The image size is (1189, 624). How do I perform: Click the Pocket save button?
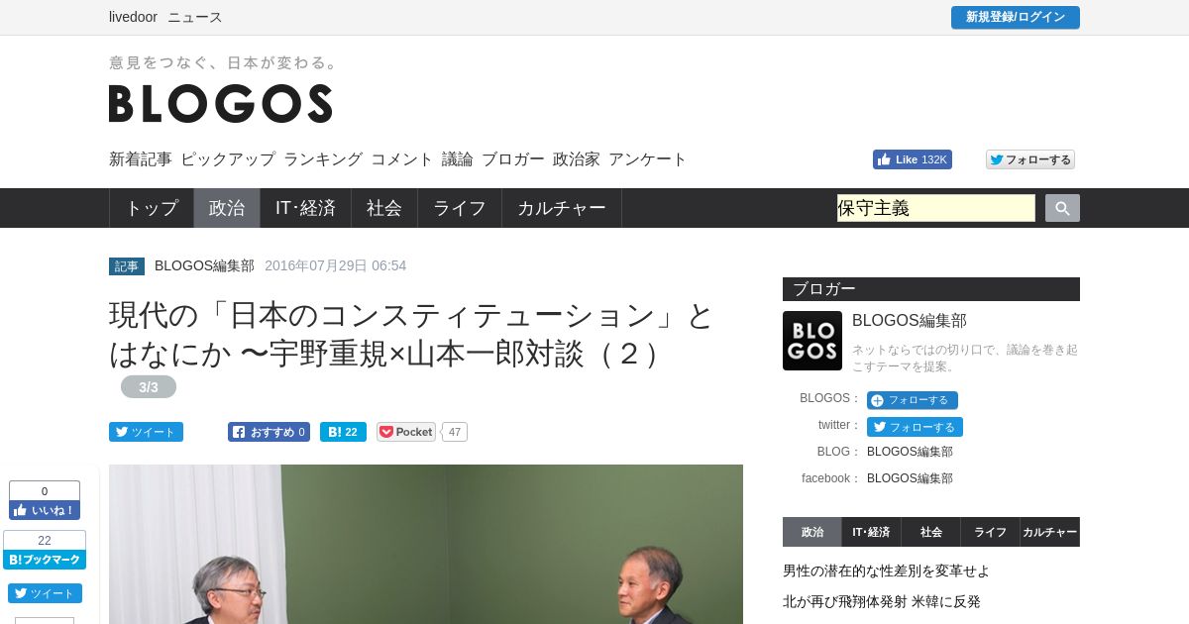pos(406,432)
